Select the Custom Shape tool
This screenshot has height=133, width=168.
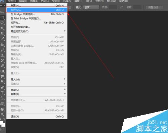2,103
